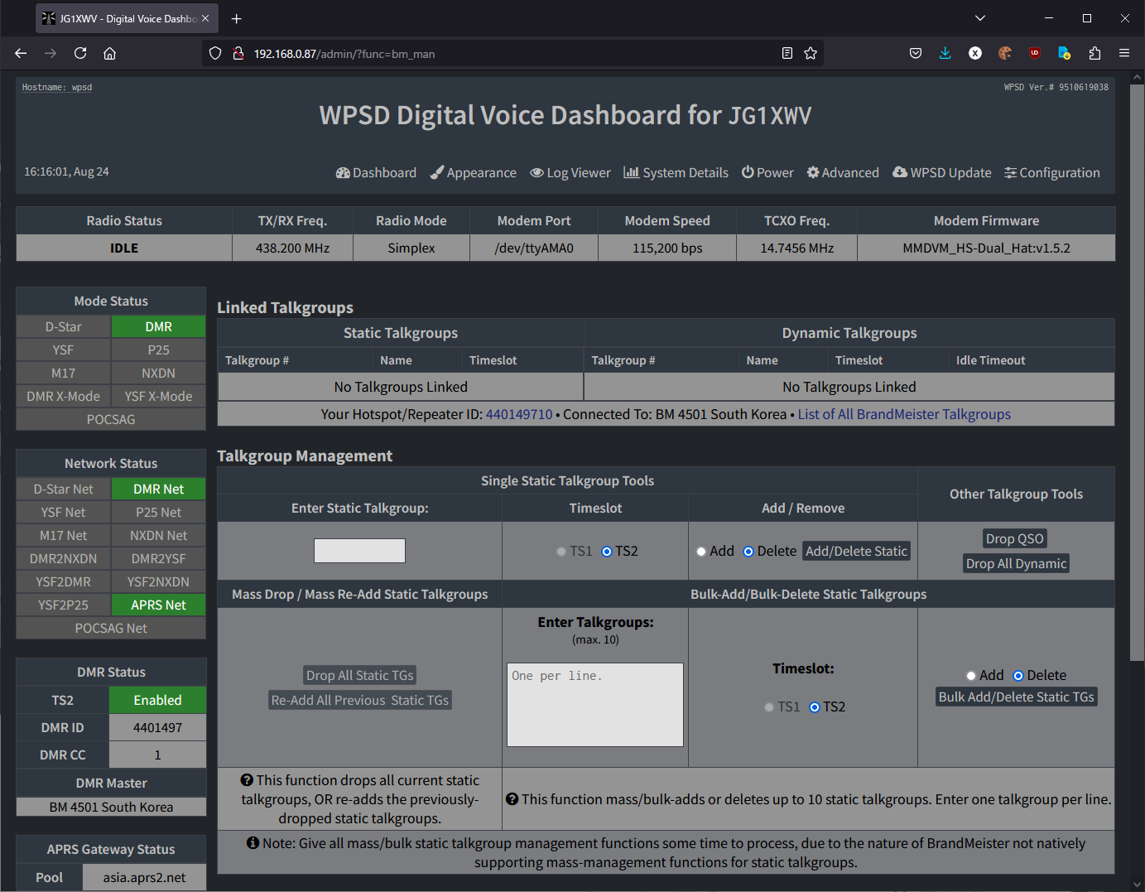
Task: Open the Advanced menu
Action: pos(843,172)
